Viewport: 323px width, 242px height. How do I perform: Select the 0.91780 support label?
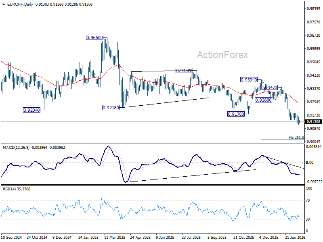(x=236, y=114)
